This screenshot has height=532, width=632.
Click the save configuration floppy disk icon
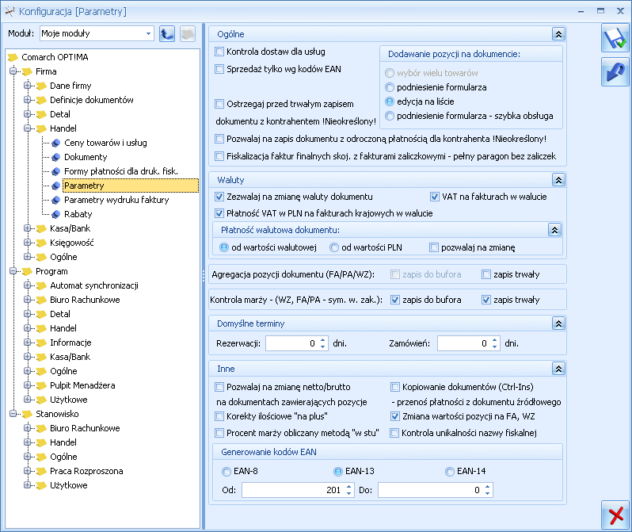(615, 38)
